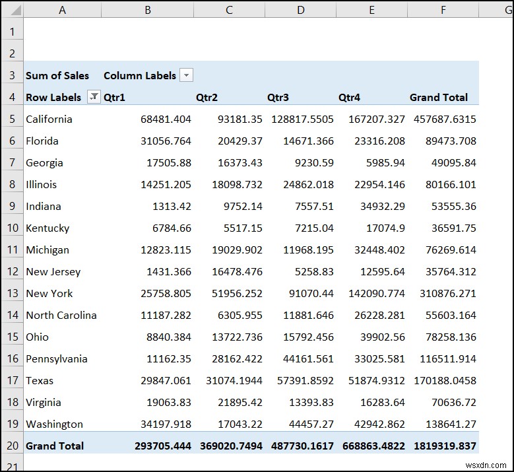
Task: Expand the Column Labels dropdown arrow
Action: tap(187, 75)
